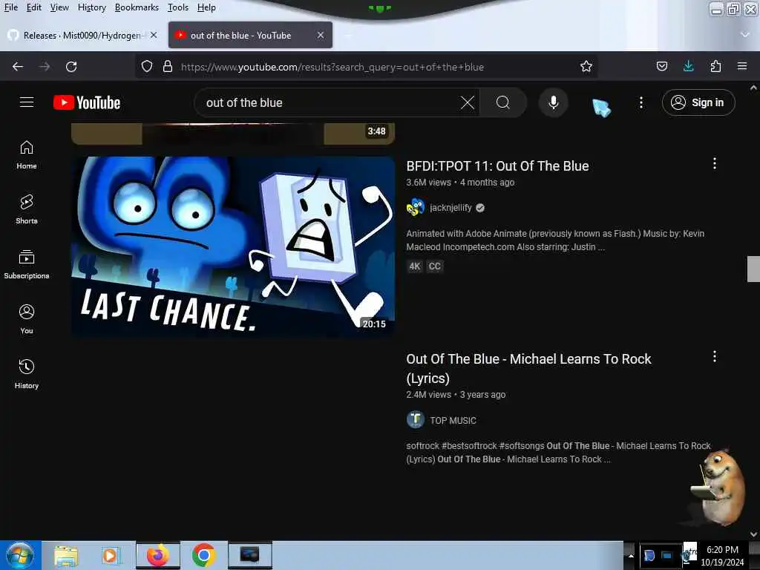Click the 4K badge on BFDI video
This screenshot has height=570, width=760.
(415, 266)
